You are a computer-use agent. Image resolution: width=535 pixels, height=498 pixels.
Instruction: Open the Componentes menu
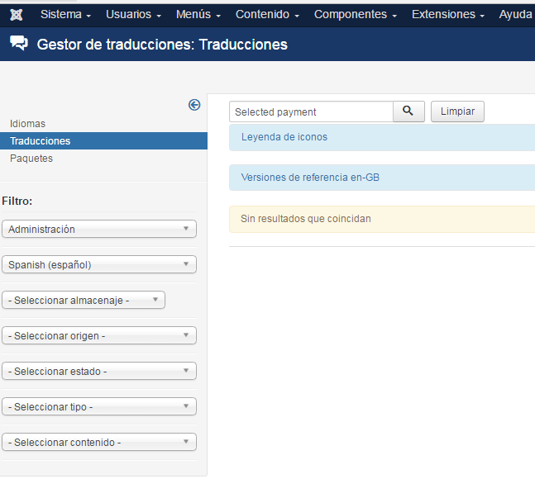[x=356, y=15]
